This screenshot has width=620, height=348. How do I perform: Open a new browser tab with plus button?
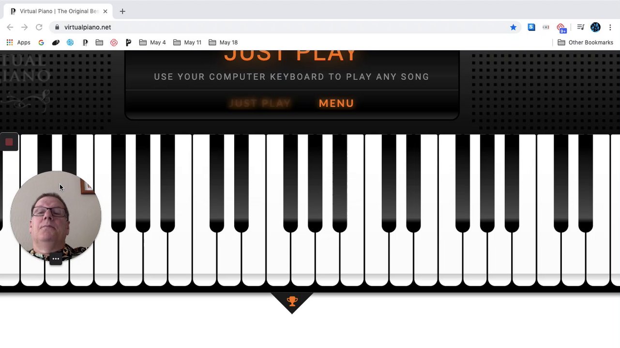(122, 11)
